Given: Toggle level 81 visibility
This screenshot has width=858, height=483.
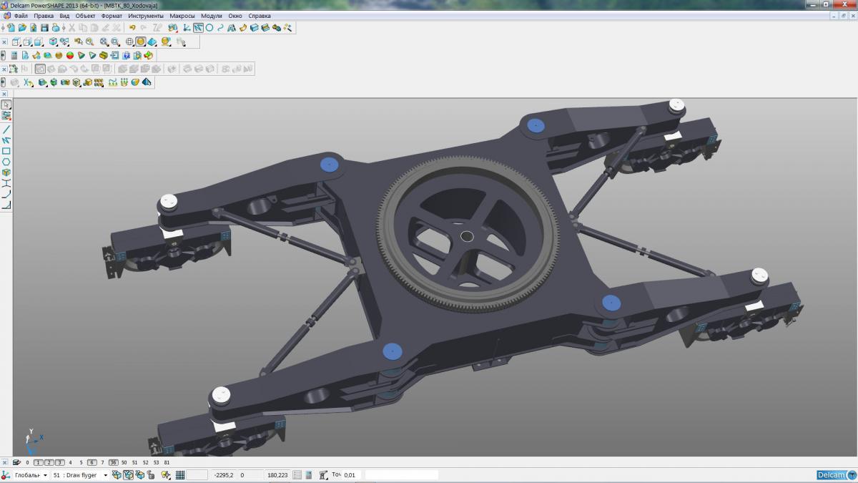Looking at the screenshot, I should pos(167,462).
